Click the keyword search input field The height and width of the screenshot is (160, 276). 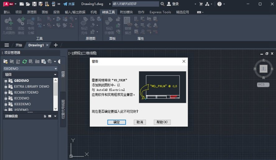point(135,4)
